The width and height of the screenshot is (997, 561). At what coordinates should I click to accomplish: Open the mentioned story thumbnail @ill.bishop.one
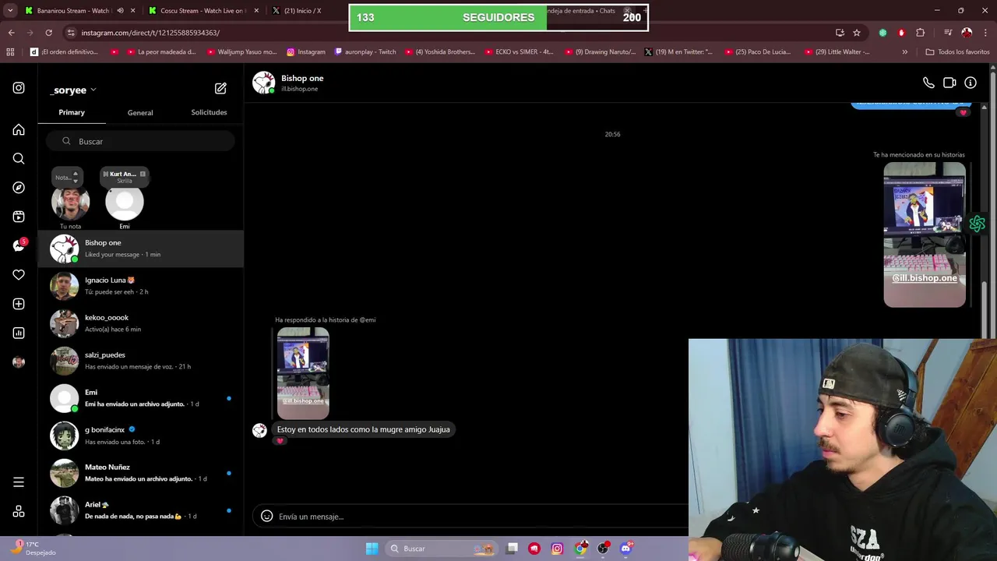click(925, 235)
